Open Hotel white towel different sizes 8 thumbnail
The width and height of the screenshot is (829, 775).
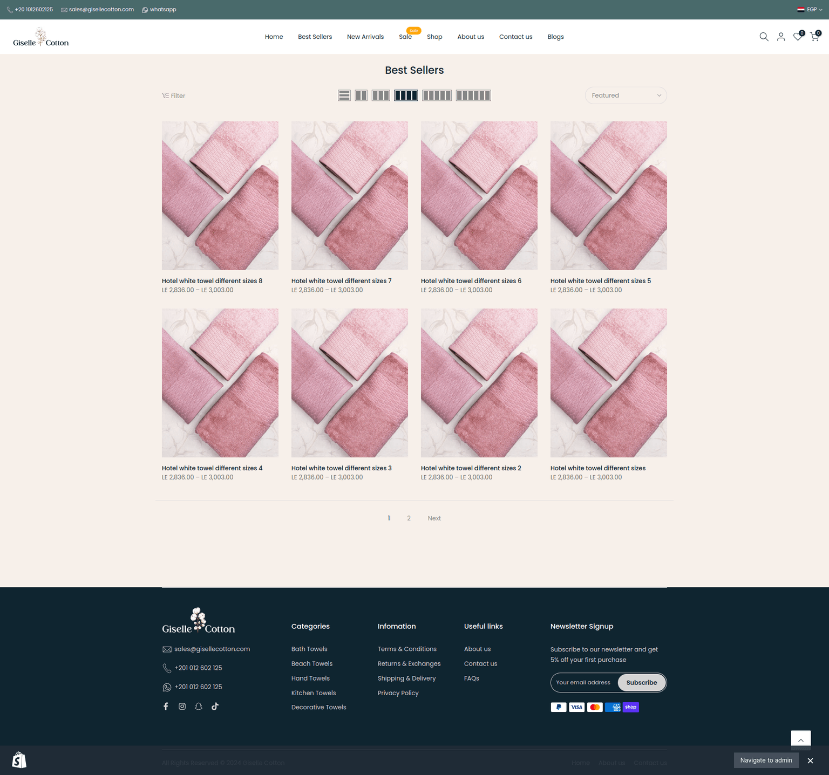click(220, 195)
